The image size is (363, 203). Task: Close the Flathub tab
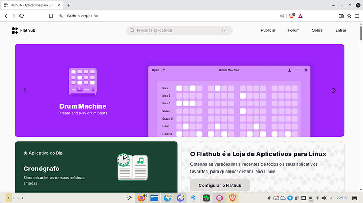pyautogui.click(x=59, y=5)
